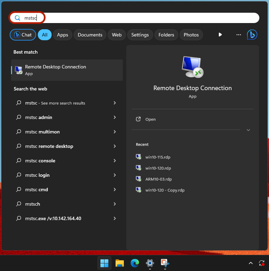This screenshot has width=269, height=271.
Task: Select the All filter tab
Action: [x=45, y=35]
